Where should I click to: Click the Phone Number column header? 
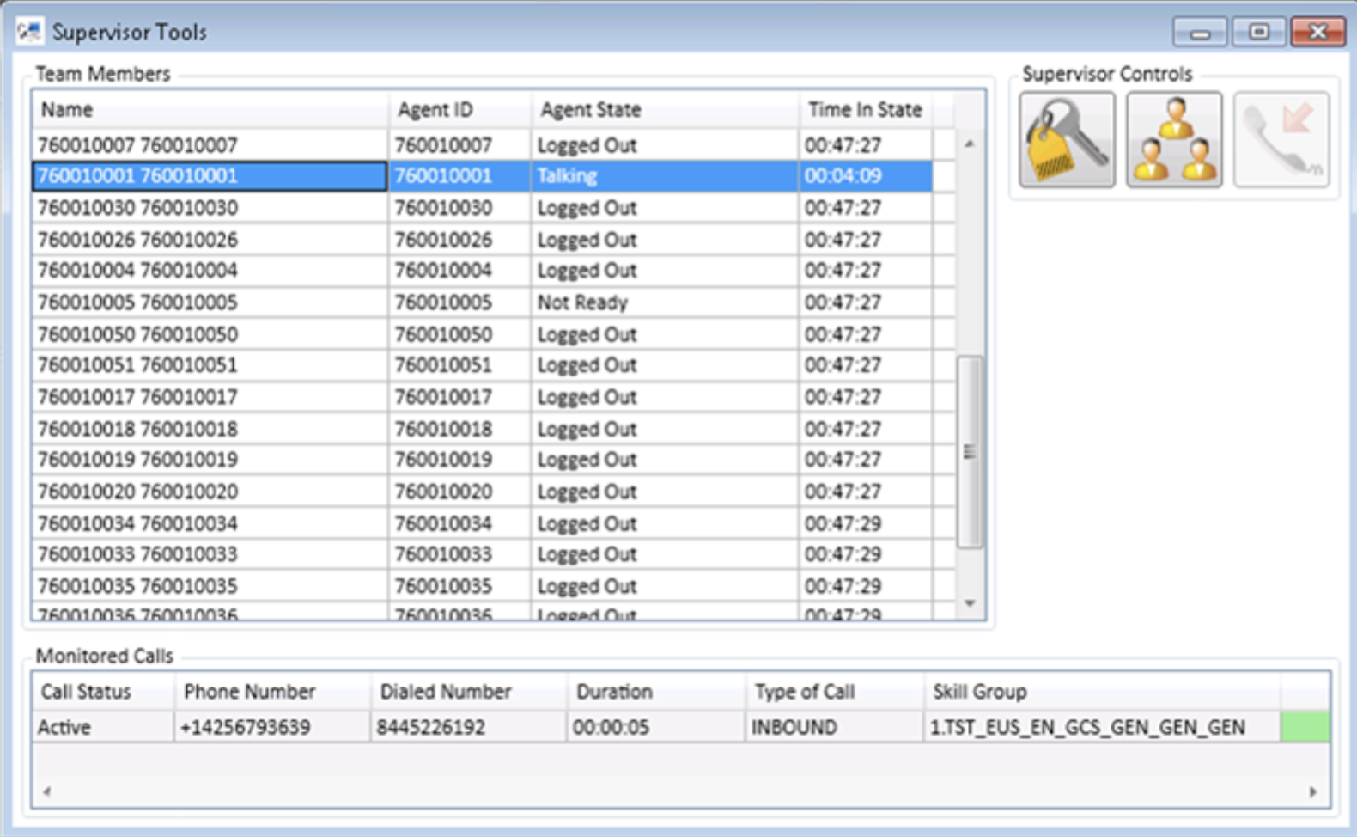click(273, 691)
